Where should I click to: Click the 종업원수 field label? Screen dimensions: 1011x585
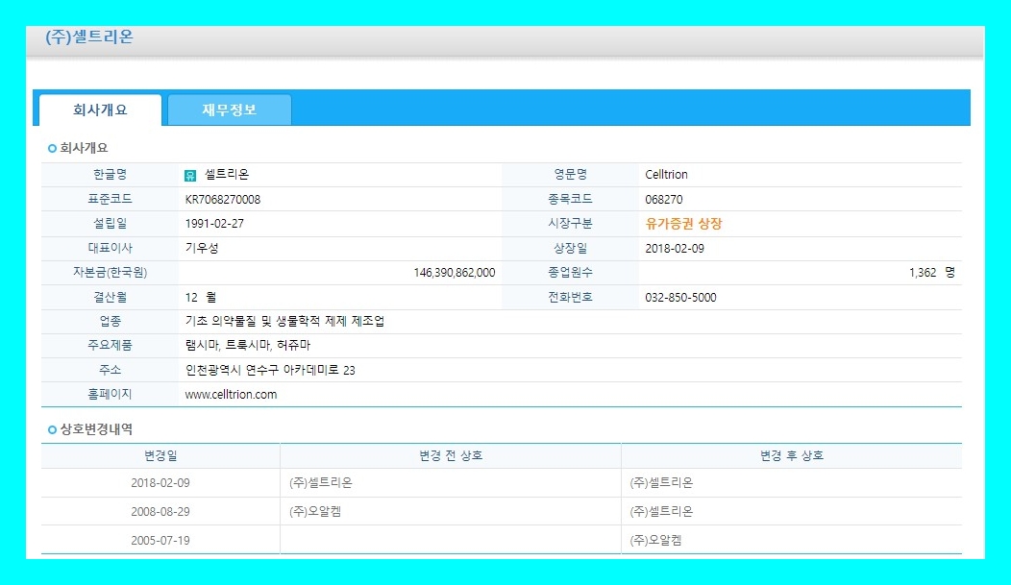click(x=570, y=273)
